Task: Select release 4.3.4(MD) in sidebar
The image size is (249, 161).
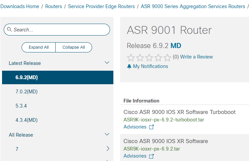Action: click(x=27, y=120)
